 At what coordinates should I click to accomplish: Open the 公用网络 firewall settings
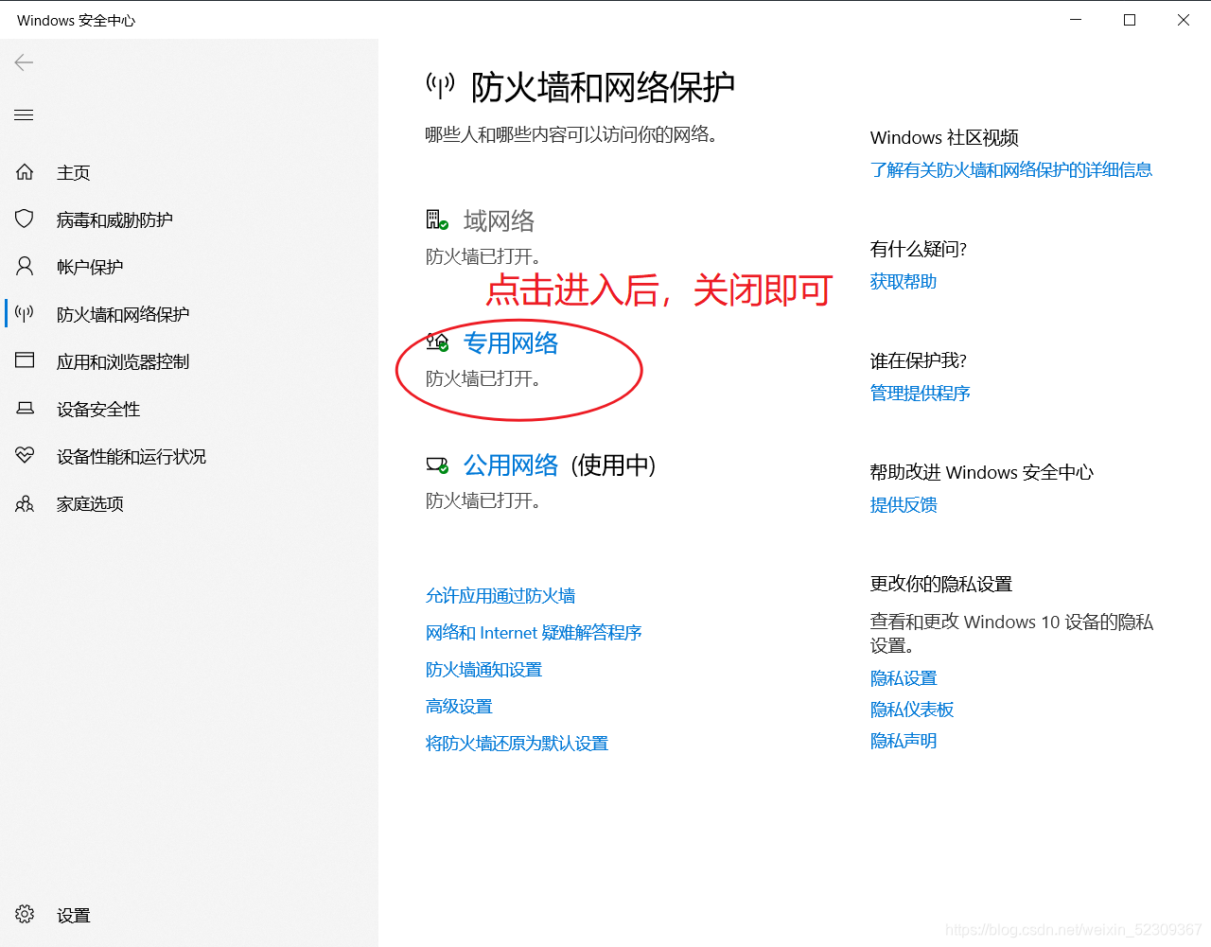[x=511, y=465]
